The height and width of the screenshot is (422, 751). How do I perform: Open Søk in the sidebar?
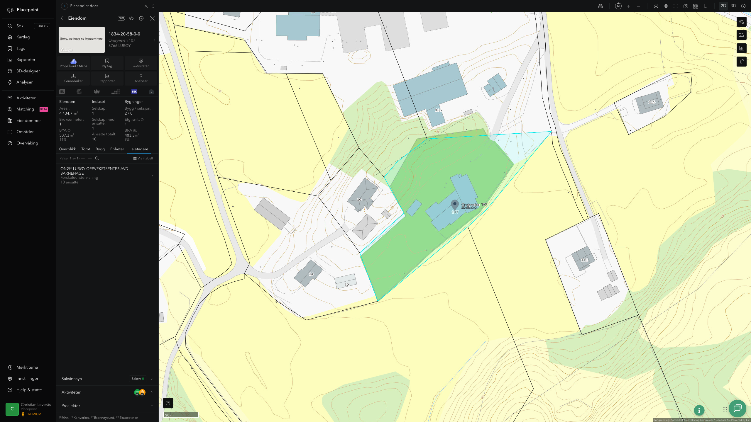(x=28, y=26)
